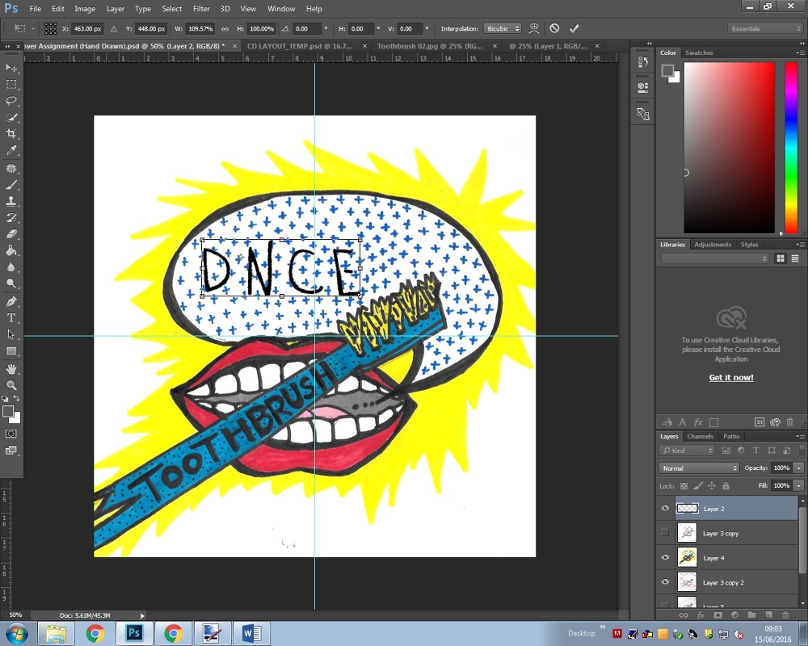
Task: Switch to the Channels tab
Action: [700, 436]
